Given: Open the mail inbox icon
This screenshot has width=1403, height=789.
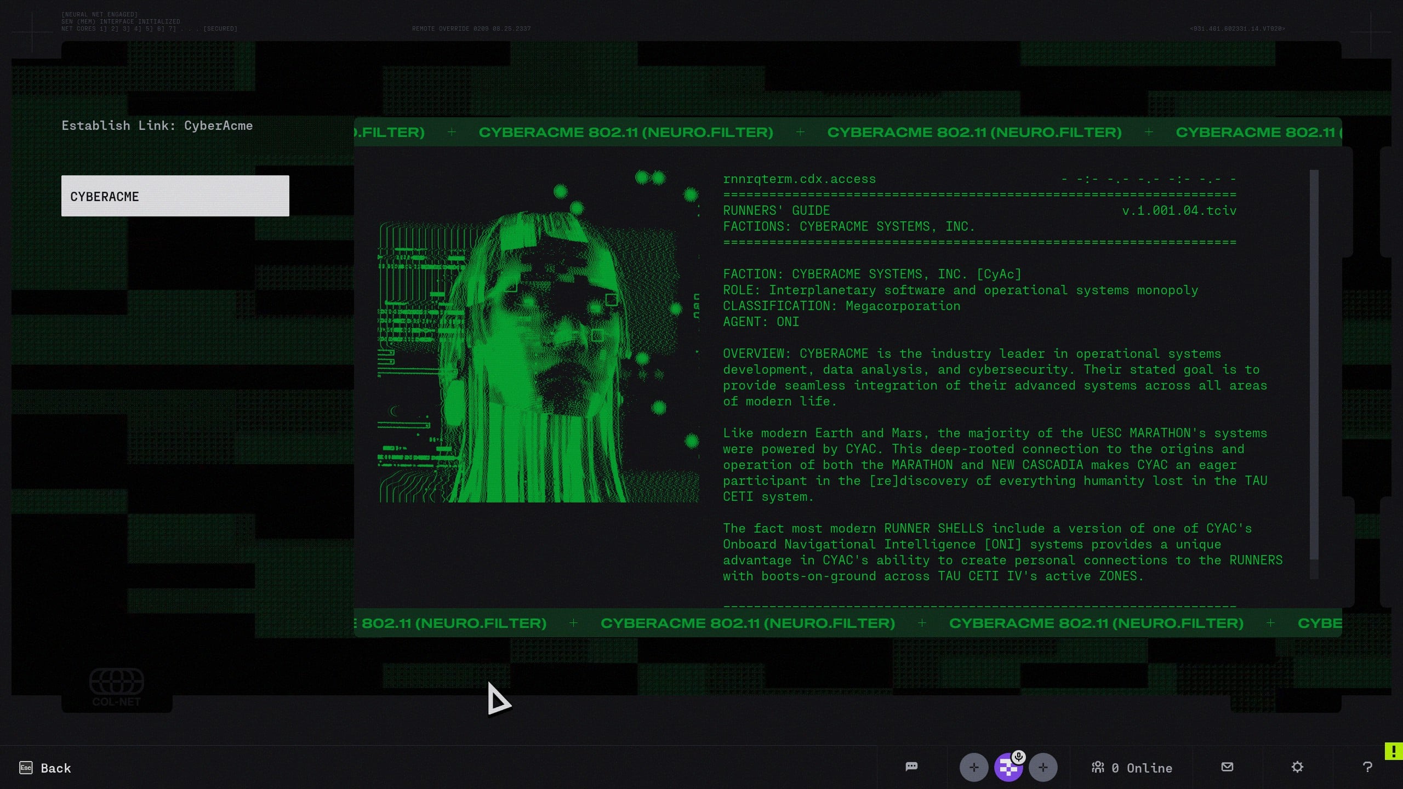Looking at the screenshot, I should click(x=1227, y=767).
